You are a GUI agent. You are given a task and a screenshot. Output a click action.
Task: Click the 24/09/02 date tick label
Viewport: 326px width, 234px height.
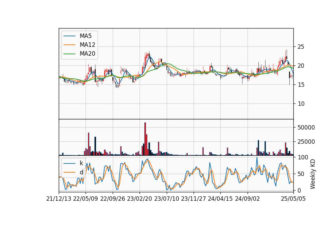(x=248, y=199)
